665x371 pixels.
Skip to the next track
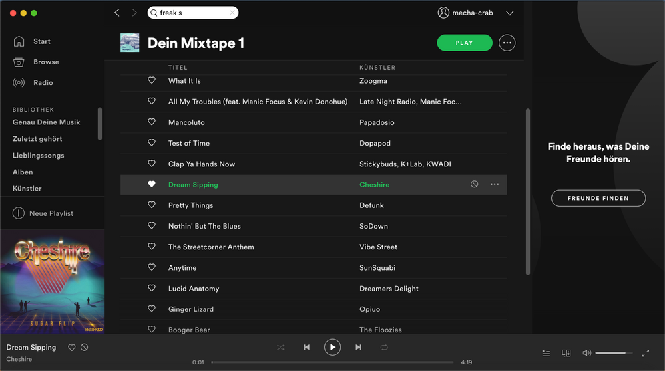pyautogui.click(x=358, y=347)
